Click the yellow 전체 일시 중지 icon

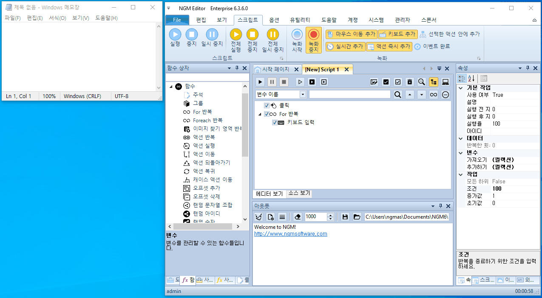click(x=272, y=34)
